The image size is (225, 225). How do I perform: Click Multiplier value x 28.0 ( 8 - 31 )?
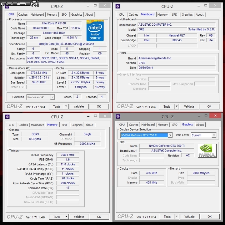coord(39,77)
